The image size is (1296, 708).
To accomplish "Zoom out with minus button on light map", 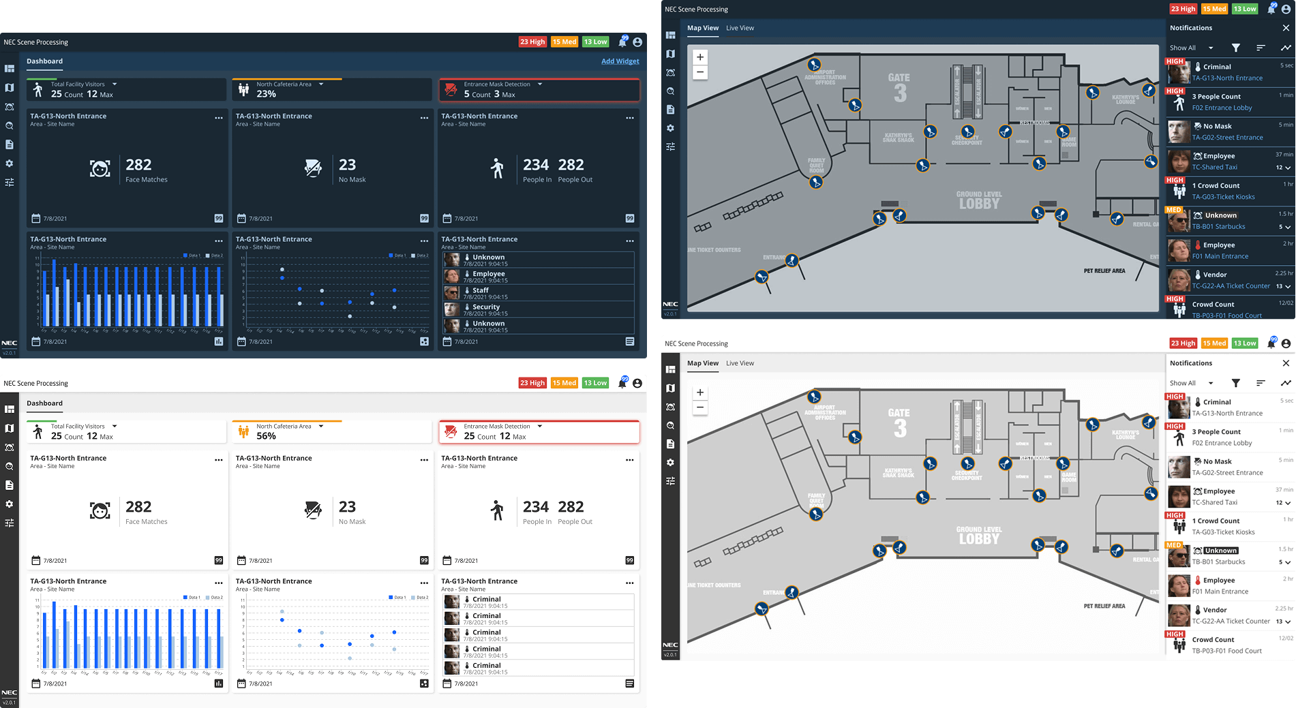I will [700, 407].
